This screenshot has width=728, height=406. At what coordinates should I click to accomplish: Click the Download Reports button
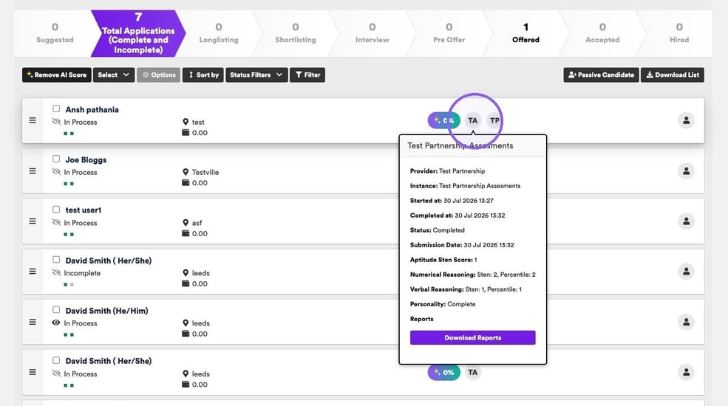click(472, 337)
